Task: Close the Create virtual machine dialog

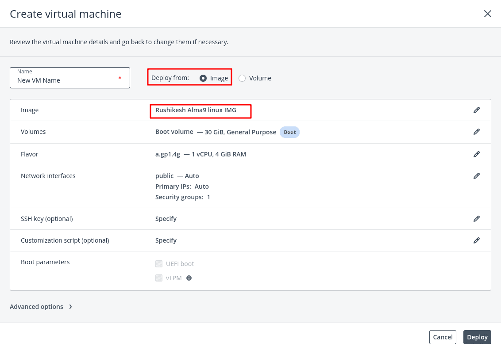Action: pos(487,14)
